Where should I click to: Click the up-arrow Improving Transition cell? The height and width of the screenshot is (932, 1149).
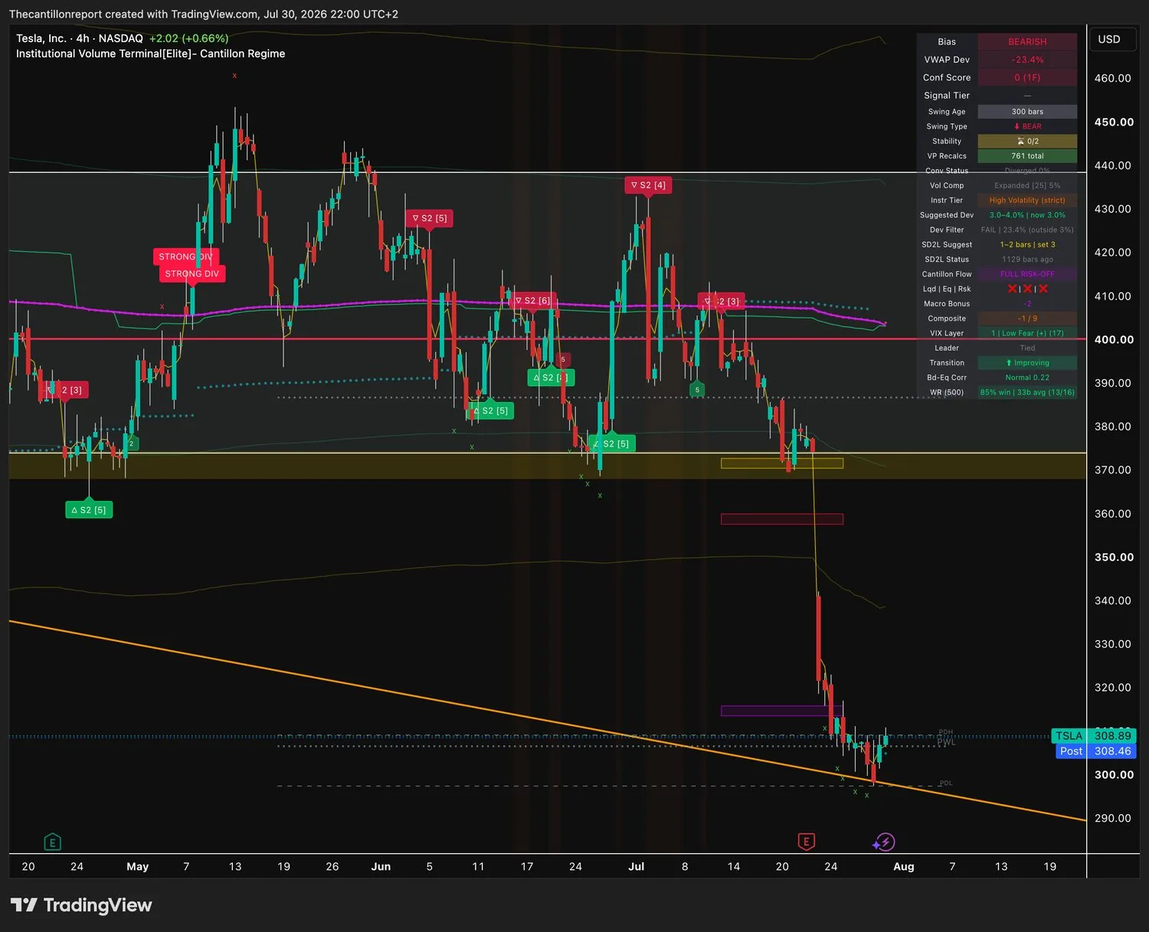(x=1027, y=363)
